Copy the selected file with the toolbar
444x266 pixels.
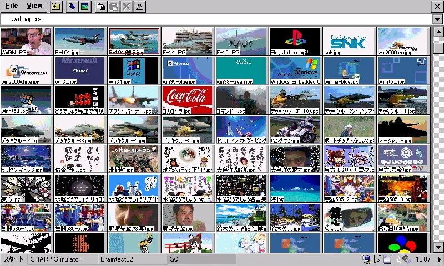pos(100,6)
